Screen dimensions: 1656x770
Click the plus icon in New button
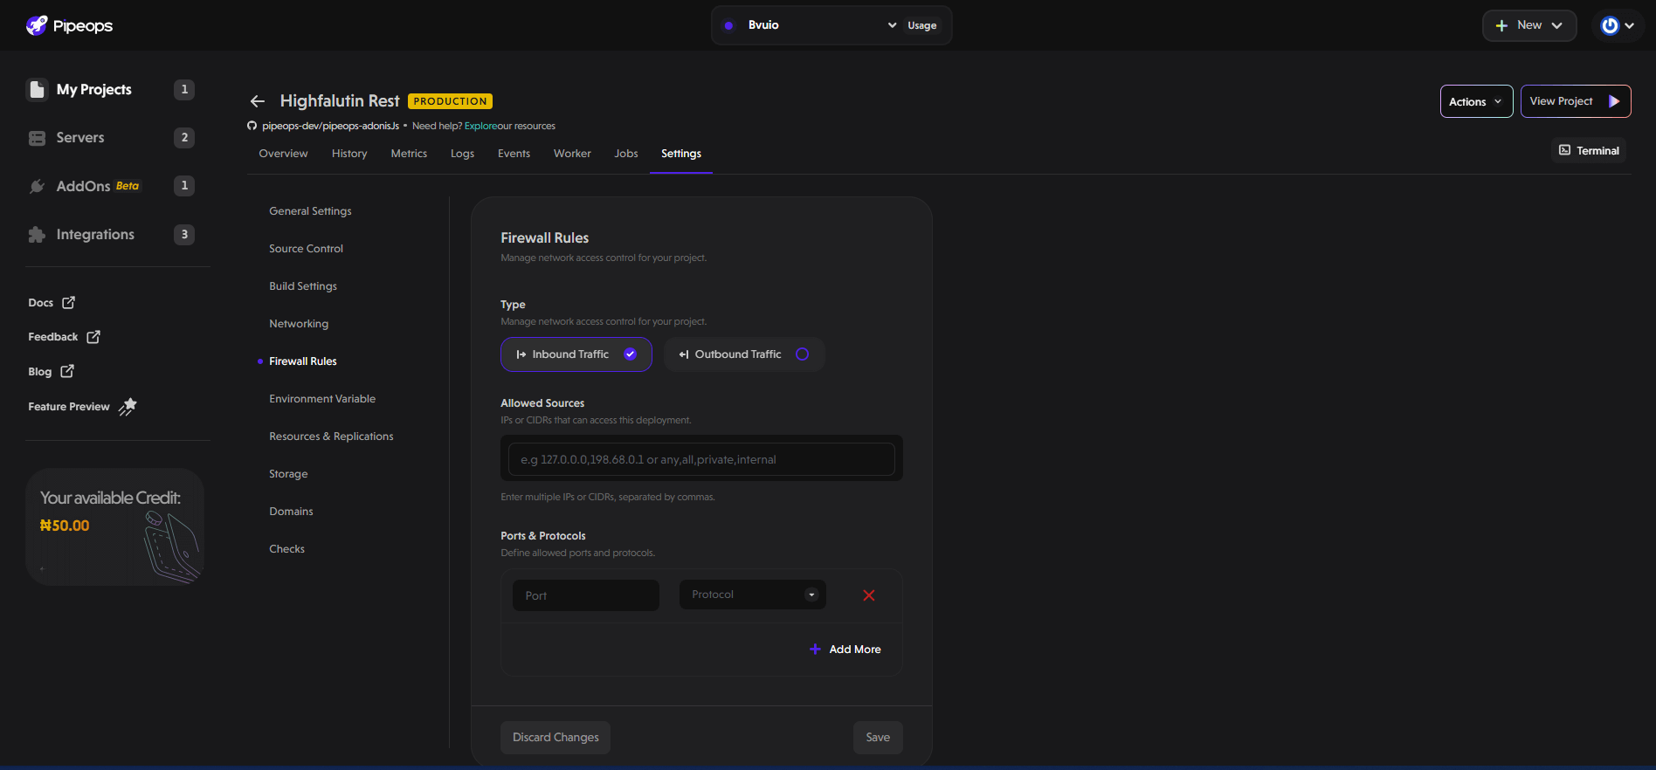click(1501, 25)
